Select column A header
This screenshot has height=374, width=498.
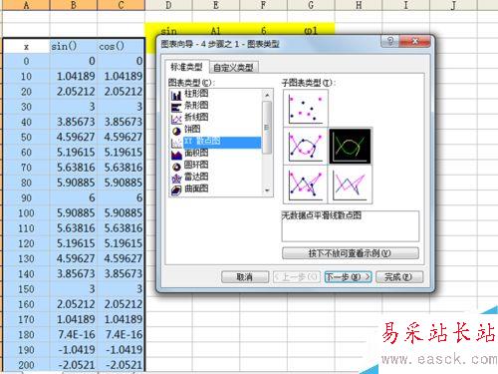pos(26,5)
